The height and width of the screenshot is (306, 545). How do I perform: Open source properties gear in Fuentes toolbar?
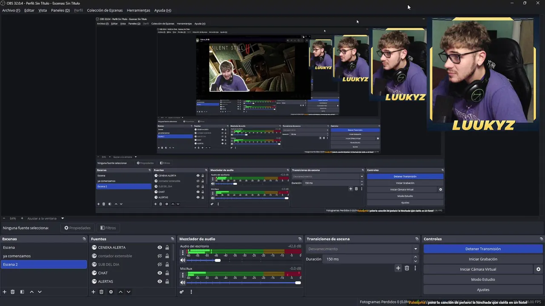pyautogui.click(x=111, y=292)
